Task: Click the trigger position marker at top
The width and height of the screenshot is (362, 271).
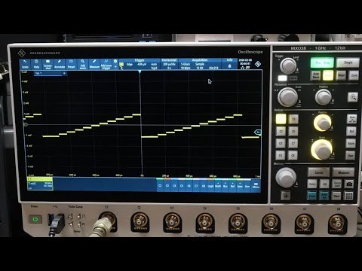Action: 140,72
